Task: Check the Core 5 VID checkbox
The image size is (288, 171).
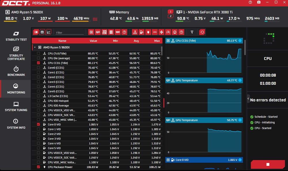Action: tap(38, 148)
